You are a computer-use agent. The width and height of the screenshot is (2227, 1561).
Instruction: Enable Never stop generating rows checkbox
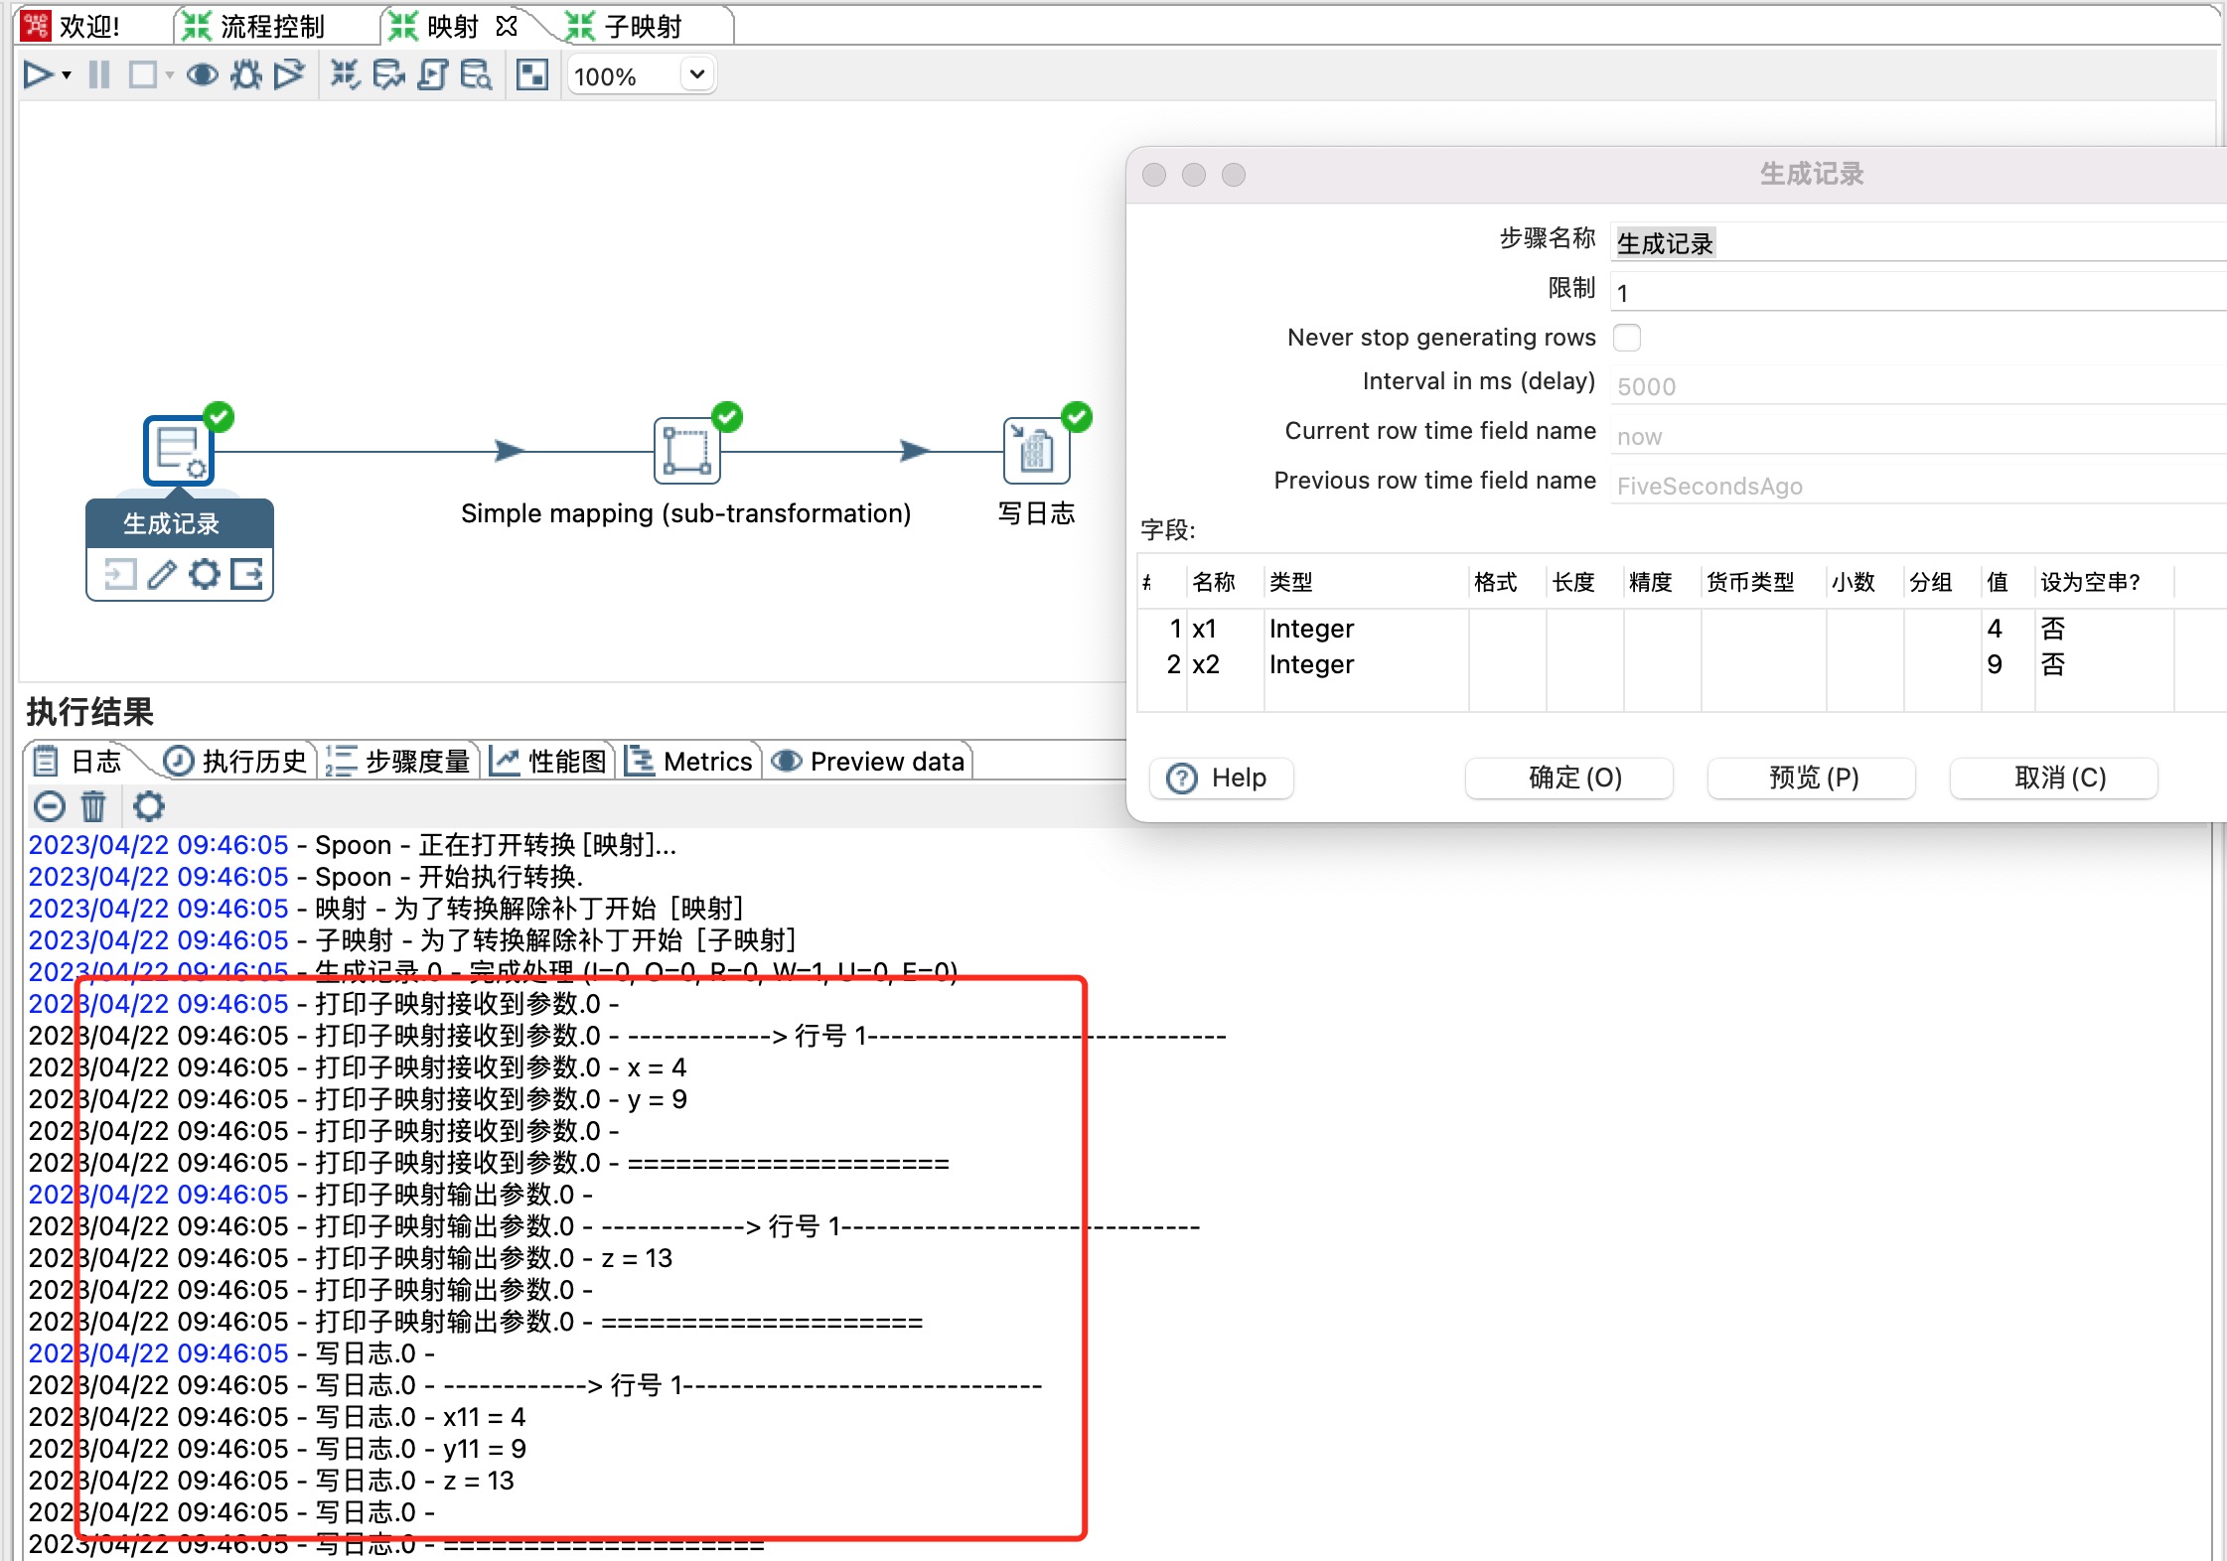[1626, 338]
